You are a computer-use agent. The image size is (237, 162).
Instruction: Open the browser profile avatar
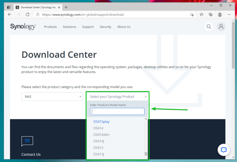(220, 15)
